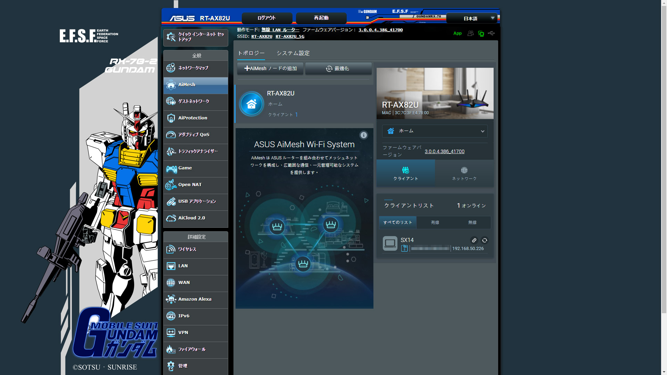Click the RT-AX82U home node icon
This screenshot has height=375, width=667.
point(251,104)
